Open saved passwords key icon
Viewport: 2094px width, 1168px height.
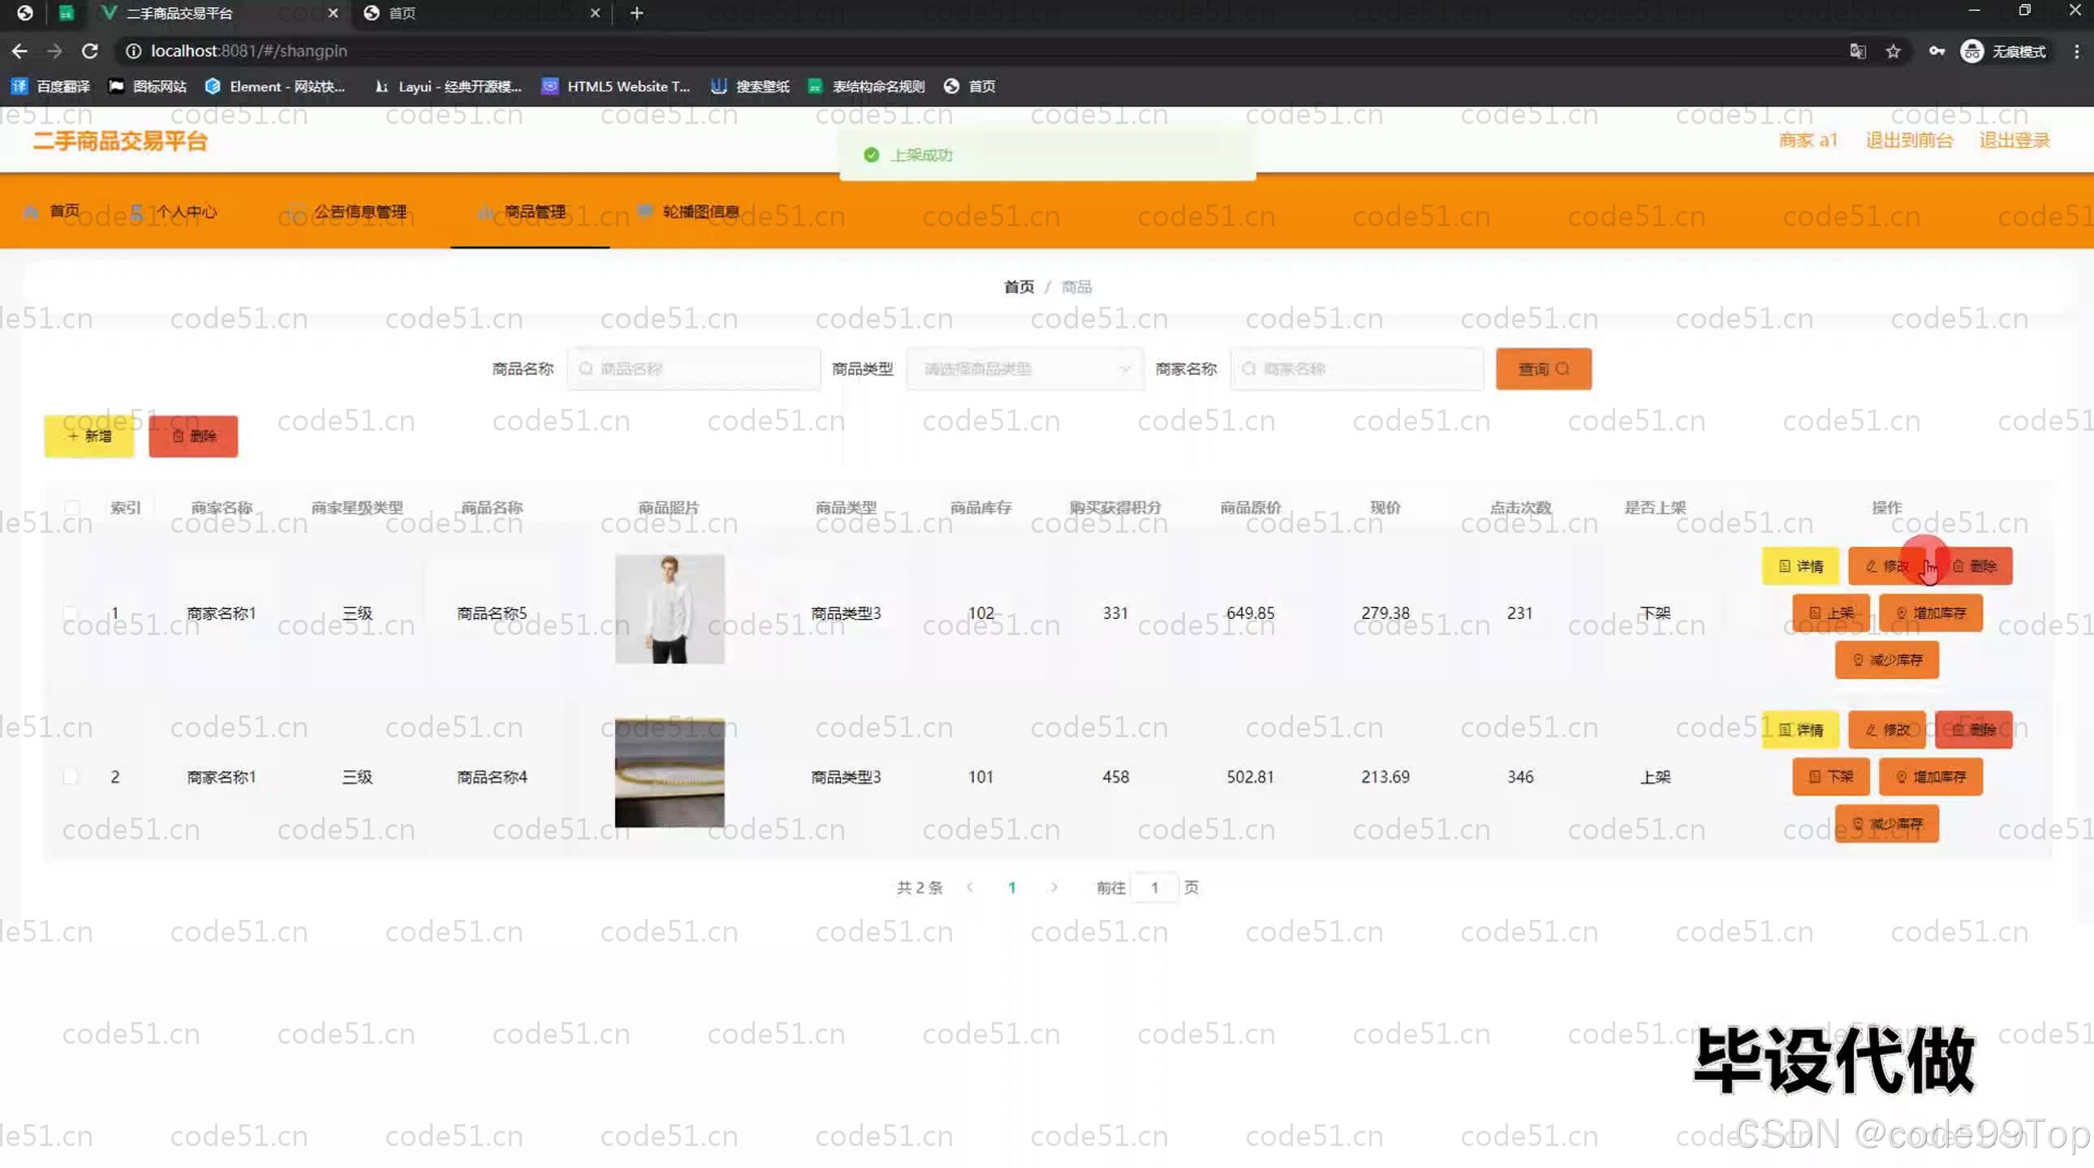coord(1937,51)
